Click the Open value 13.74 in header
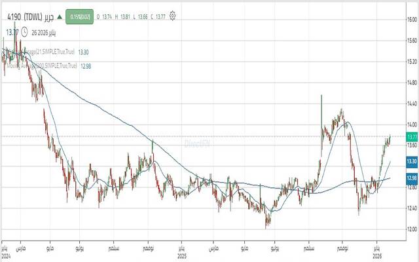Image resolution: width=419 pixels, height=262 pixels. pos(106,16)
